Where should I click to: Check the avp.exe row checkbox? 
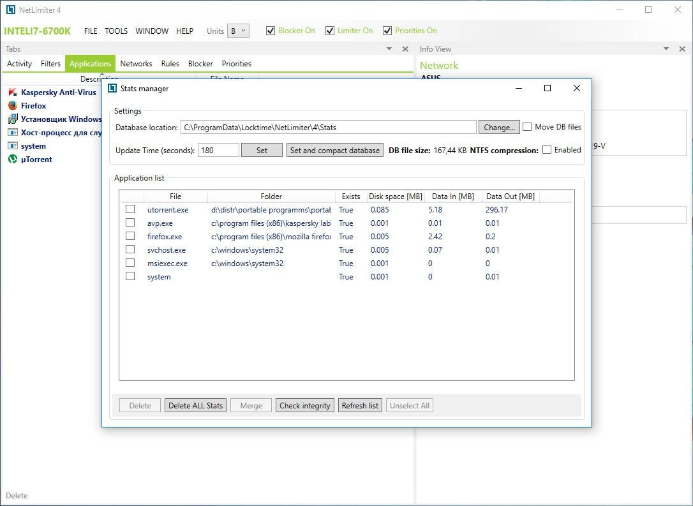coord(130,222)
